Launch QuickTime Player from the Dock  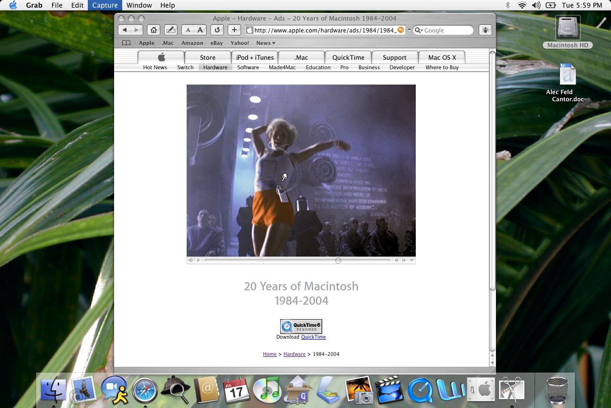click(420, 390)
